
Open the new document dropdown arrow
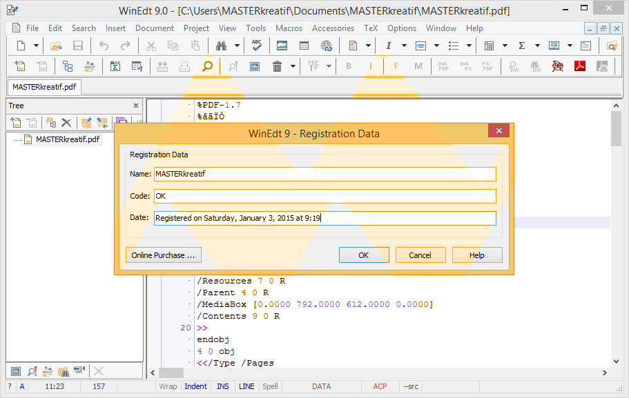tap(36, 46)
